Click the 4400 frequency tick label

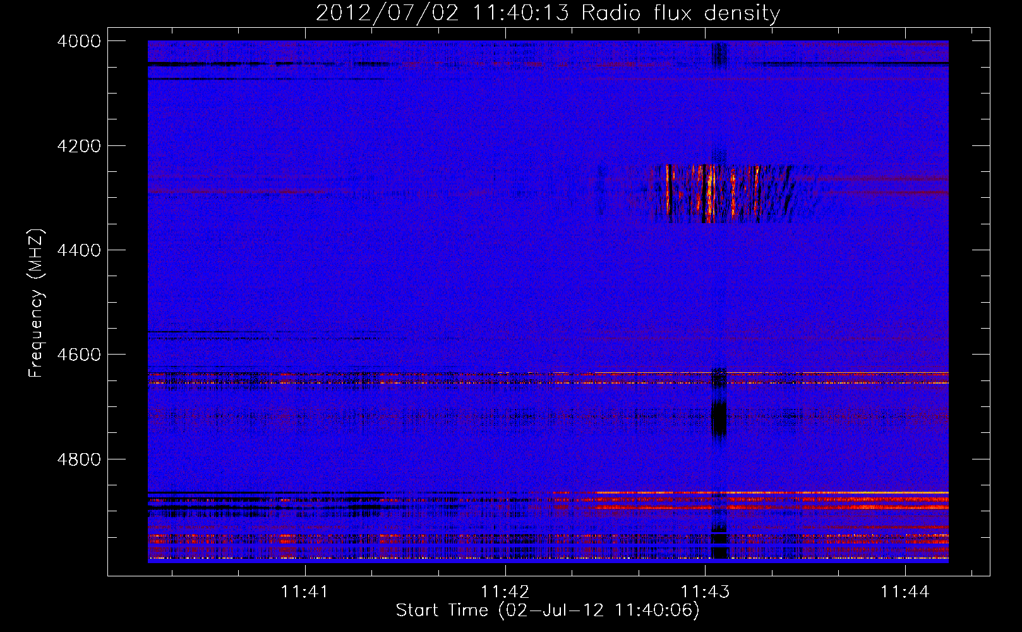tap(79, 250)
